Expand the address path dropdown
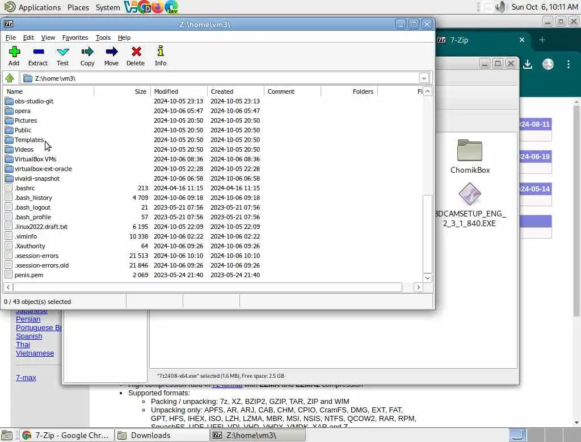Viewport: 581px width, 442px height. tap(424, 78)
